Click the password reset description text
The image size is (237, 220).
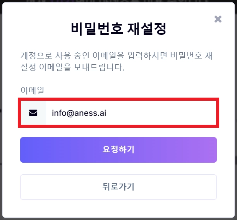pos(116,61)
